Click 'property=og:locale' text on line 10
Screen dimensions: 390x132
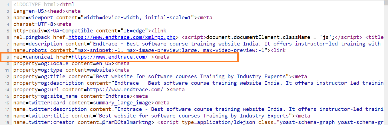click(41, 63)
